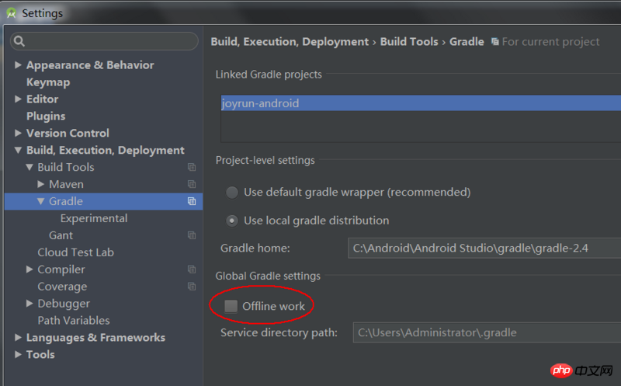Click project-scope icon beside Build Tools
The height and width of the screenshot is (386, 621).
click(x=192, y=167)
